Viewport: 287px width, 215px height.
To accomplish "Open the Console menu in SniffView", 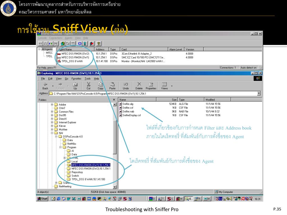I will pyautogui.click(x=42, y=38).
